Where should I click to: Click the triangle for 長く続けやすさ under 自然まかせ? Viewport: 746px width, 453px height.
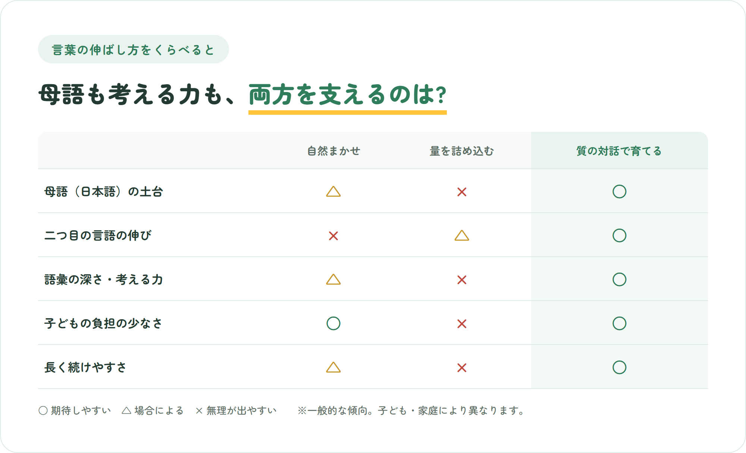(333, 367)
